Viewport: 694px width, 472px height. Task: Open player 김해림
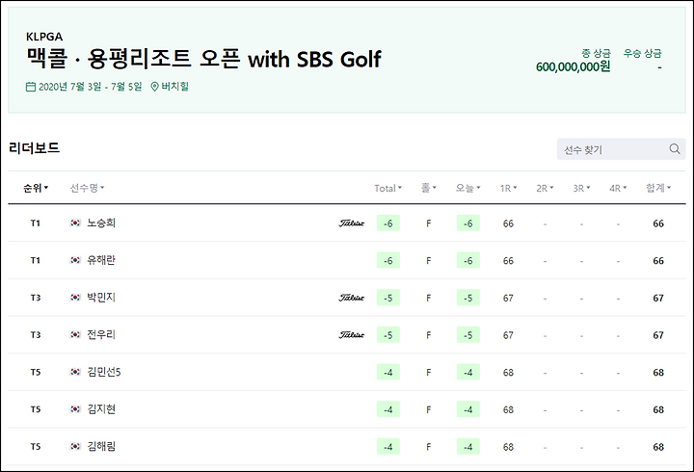(x=101, y=446)
